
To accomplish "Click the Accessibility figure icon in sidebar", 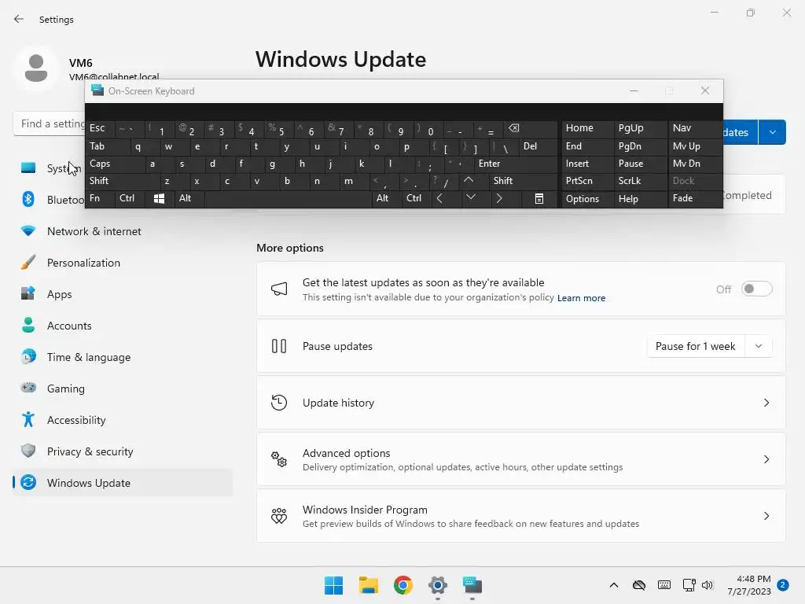I will tap(28, 420).
